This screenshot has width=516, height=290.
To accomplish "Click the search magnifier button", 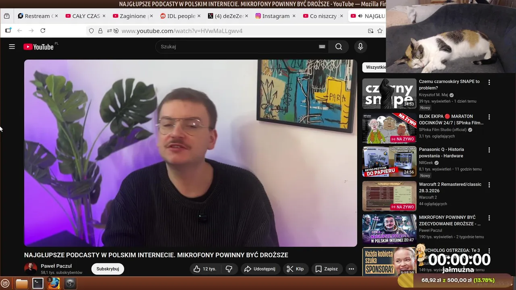I will point(339,47).
